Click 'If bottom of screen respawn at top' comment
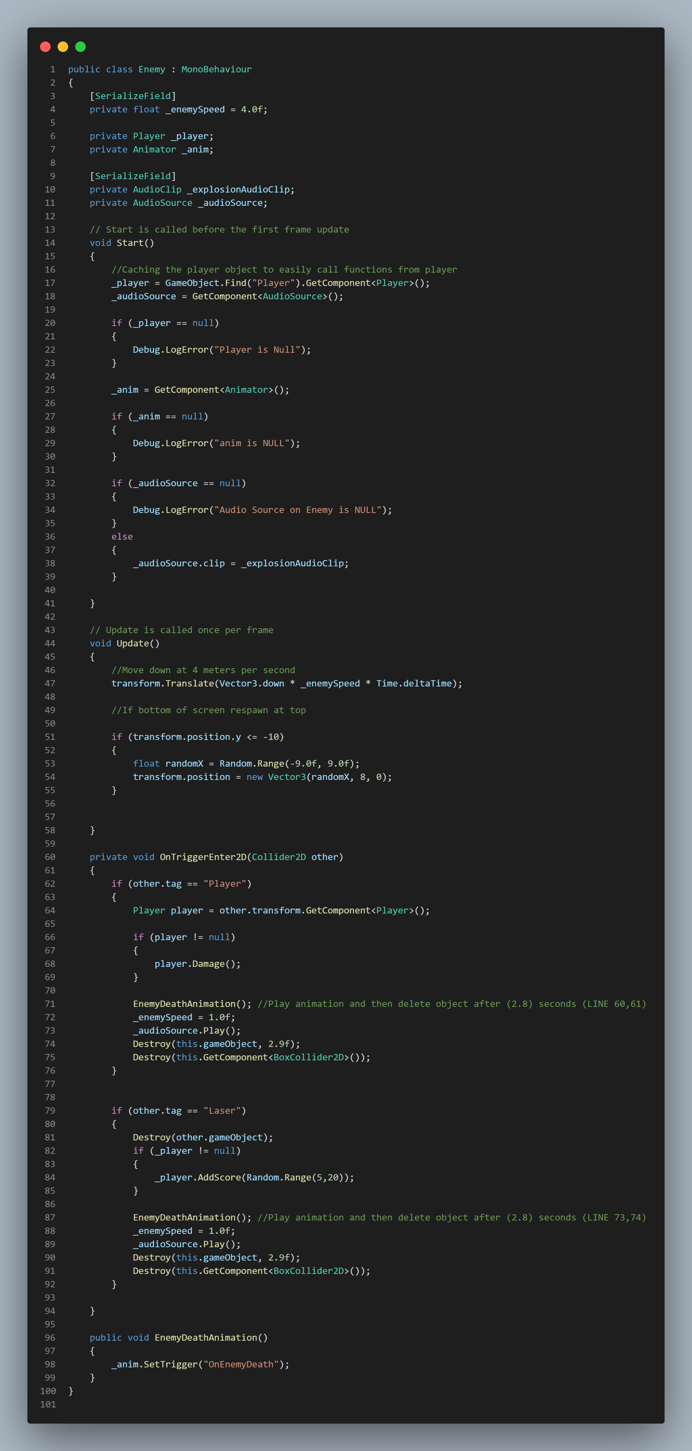Viewport: 692px width, 1451px height. tap(208, 710)
